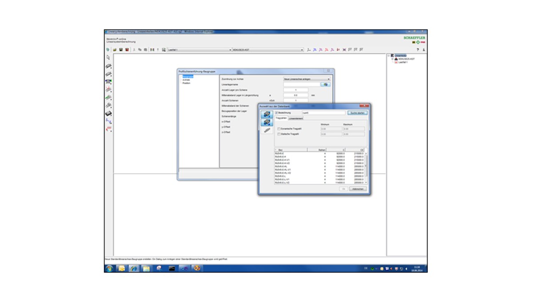Viewport: 533px width, 300px height.
Task: Open the Zuordnung zur Achse dropdown
Action: 329,79
